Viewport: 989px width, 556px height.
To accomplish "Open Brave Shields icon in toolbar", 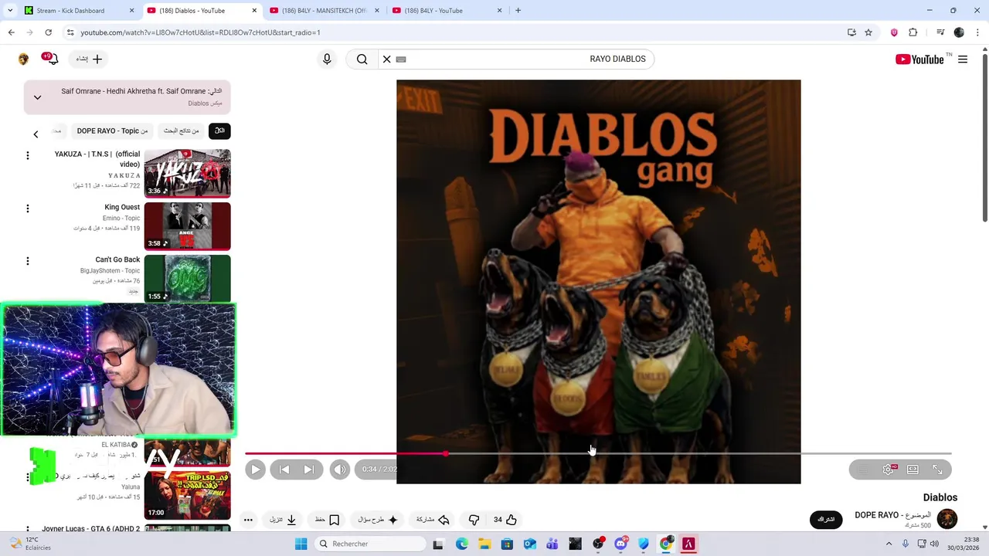I will point(894,32).
